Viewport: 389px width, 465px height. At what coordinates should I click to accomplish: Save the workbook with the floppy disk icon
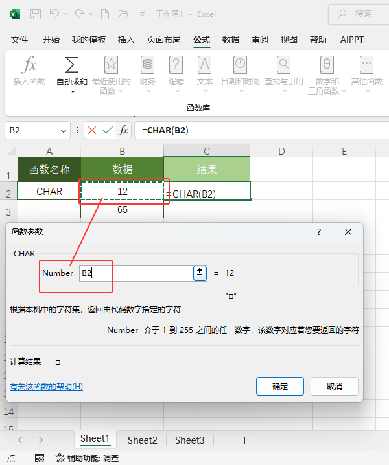36,14
